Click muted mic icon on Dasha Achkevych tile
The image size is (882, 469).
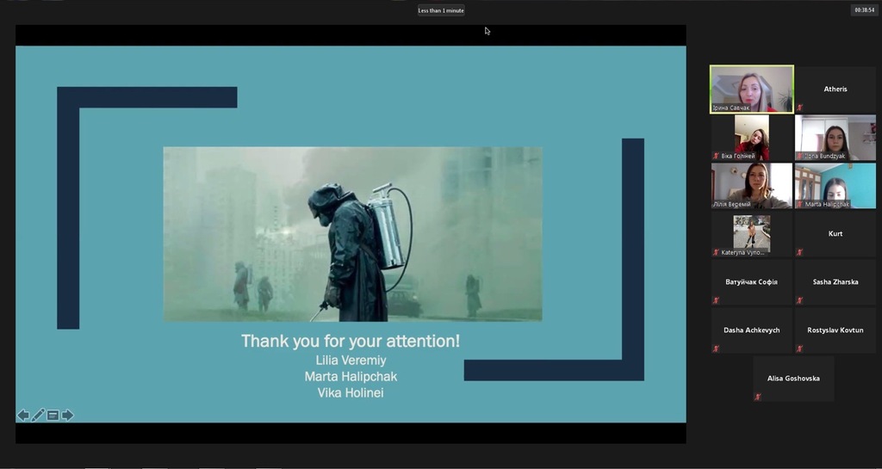[716, 349]
